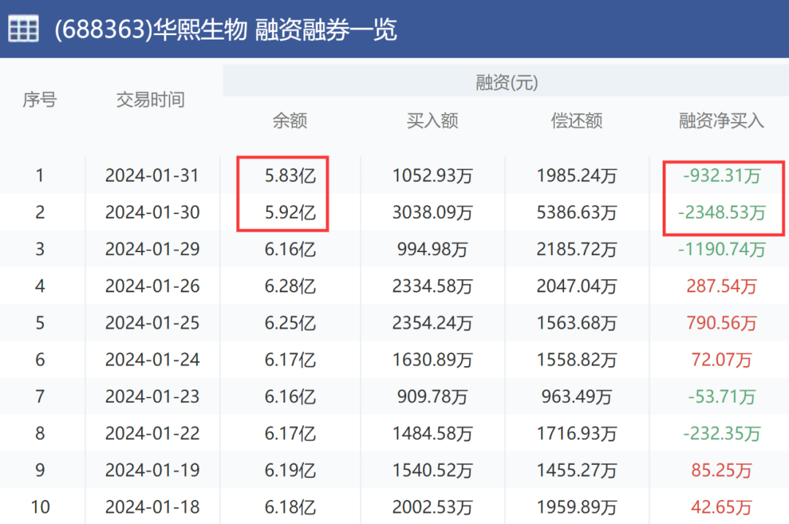This screenshot has width=789, height=524.
Task: Click sequence number 10 in last row
Action: point(40,506)
